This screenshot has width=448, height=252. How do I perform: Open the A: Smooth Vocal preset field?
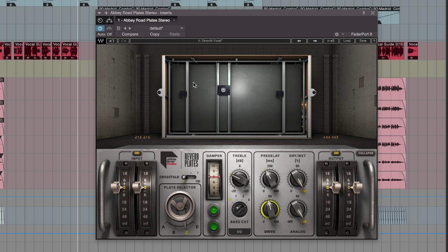click(x=210, y=41)
